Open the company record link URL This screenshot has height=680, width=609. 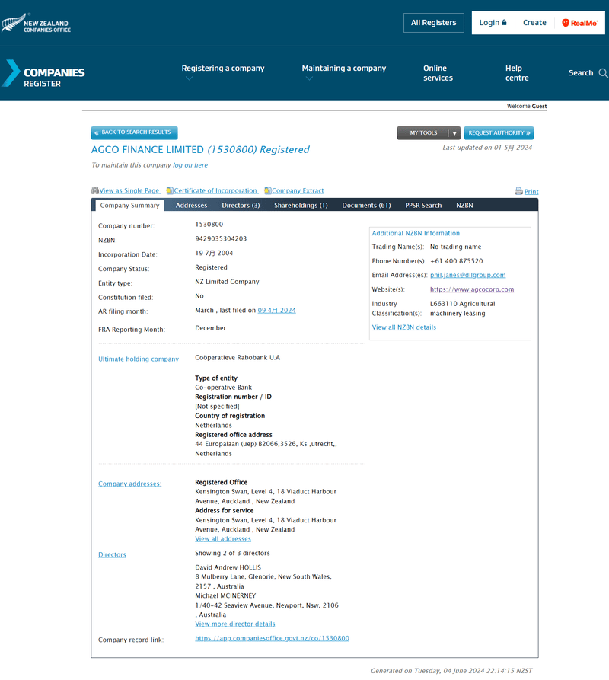click(x=272, y=638)
